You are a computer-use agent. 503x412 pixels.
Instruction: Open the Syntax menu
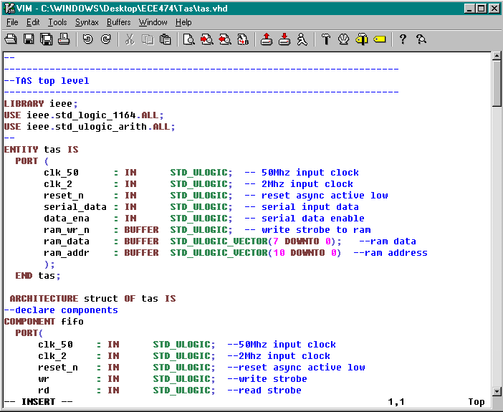(x=87, y=22)
